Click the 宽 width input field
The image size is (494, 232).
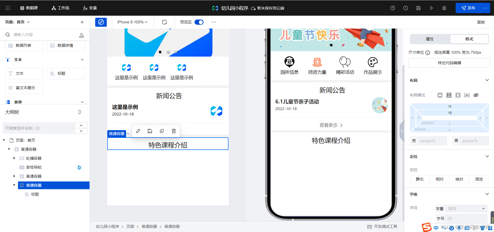coord(432,141)
